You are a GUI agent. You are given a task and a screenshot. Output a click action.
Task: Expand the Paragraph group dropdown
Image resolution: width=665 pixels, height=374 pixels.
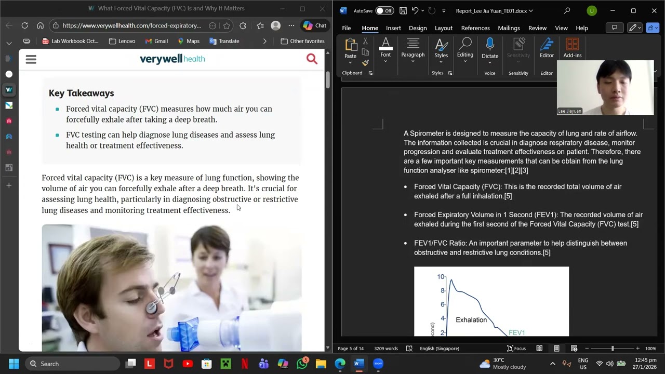(x=413, y=61)
